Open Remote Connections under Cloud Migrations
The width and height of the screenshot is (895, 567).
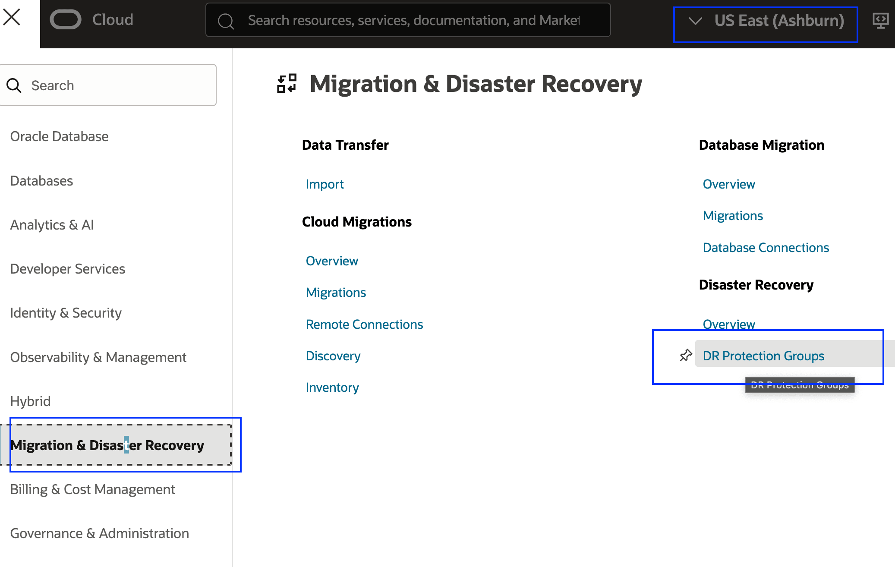(364, 324)
